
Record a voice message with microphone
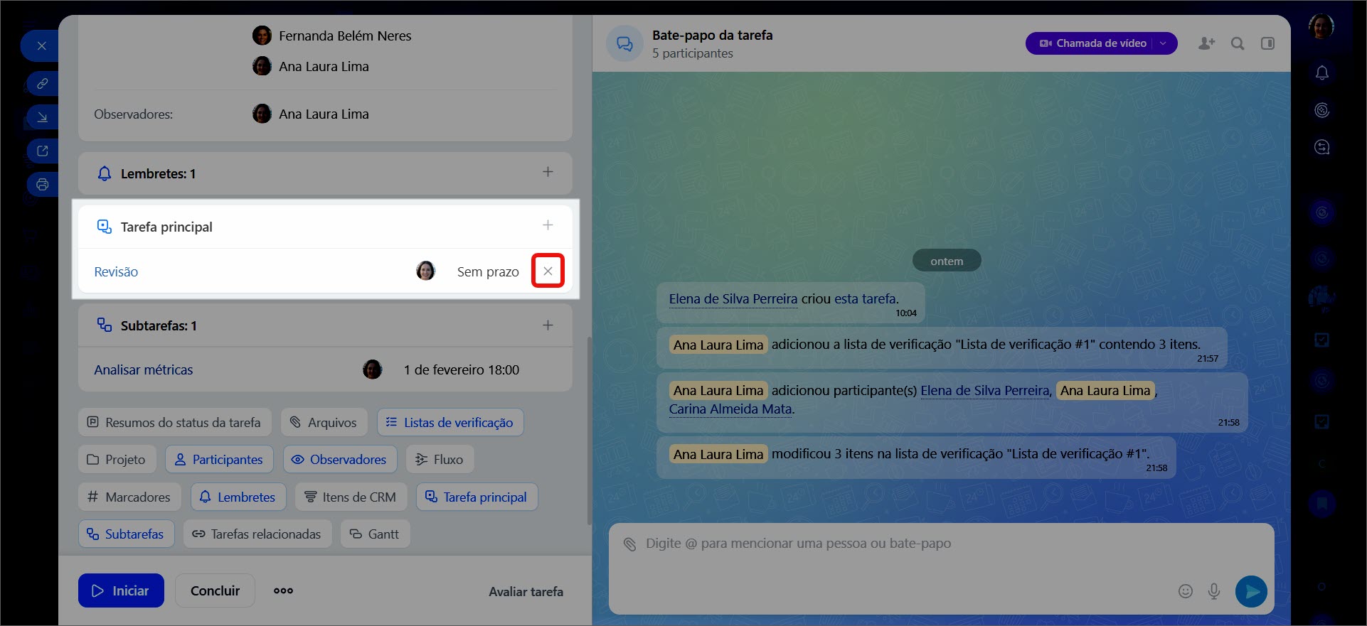coord(1214,591)
